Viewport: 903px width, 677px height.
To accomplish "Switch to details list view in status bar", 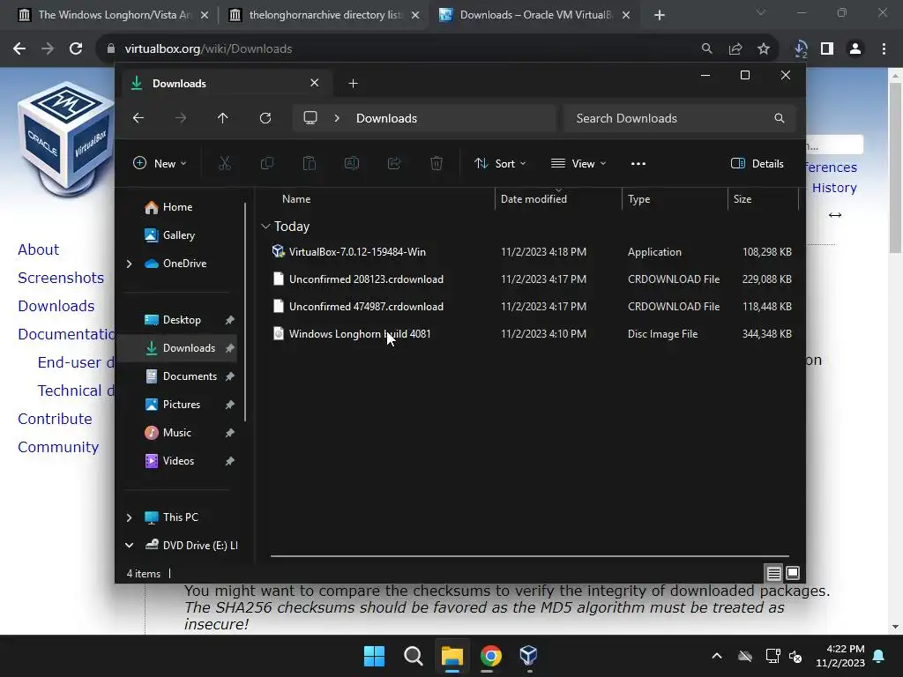I will tap(773, 573).
